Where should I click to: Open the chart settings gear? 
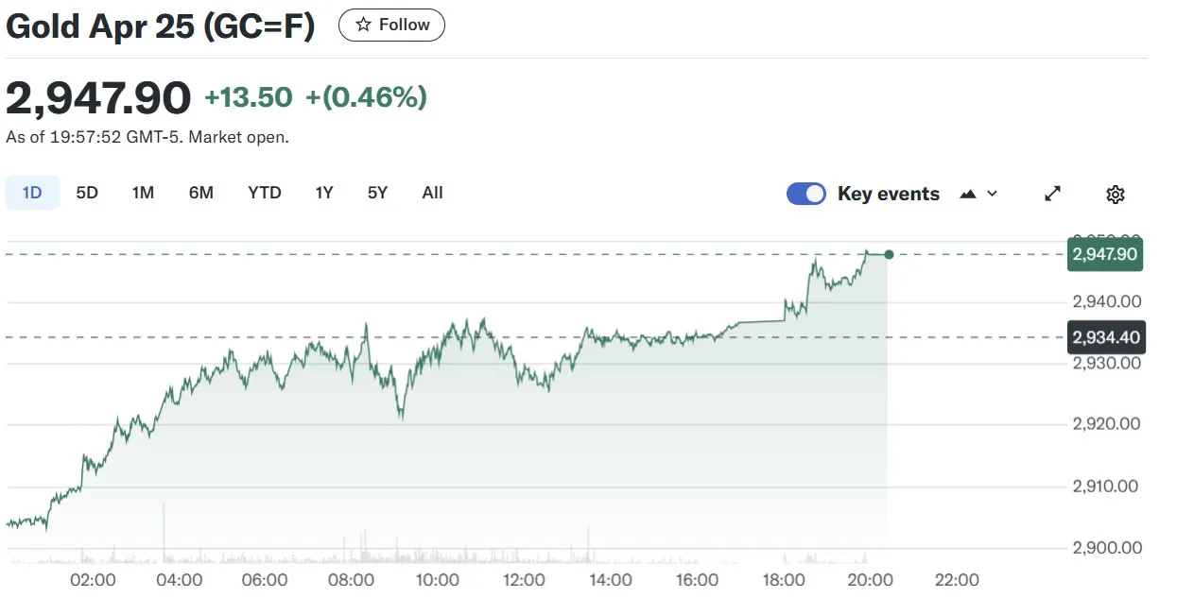pos(1116,195)
